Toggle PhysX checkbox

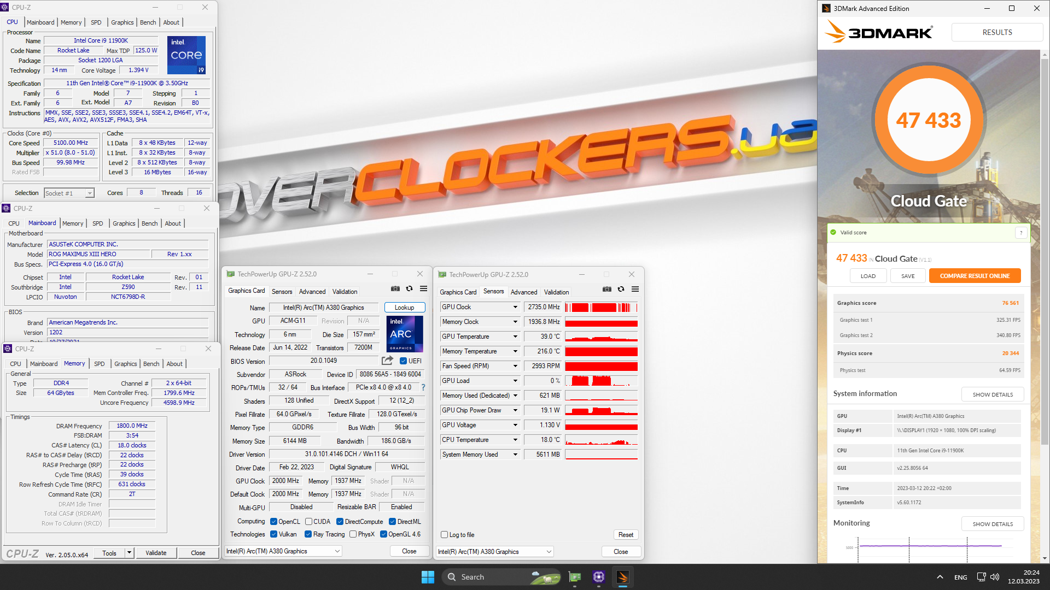click(353, 534)
